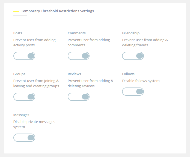Click 'Prevent user from adding activity posts' text
This screenshot has width=190, height=157.
coord(34,43)
